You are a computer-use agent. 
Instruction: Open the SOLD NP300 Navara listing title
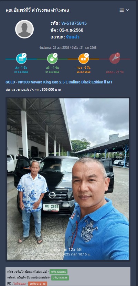[59, 82]
